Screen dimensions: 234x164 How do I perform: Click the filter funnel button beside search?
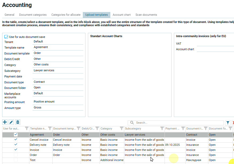[228, 123]
